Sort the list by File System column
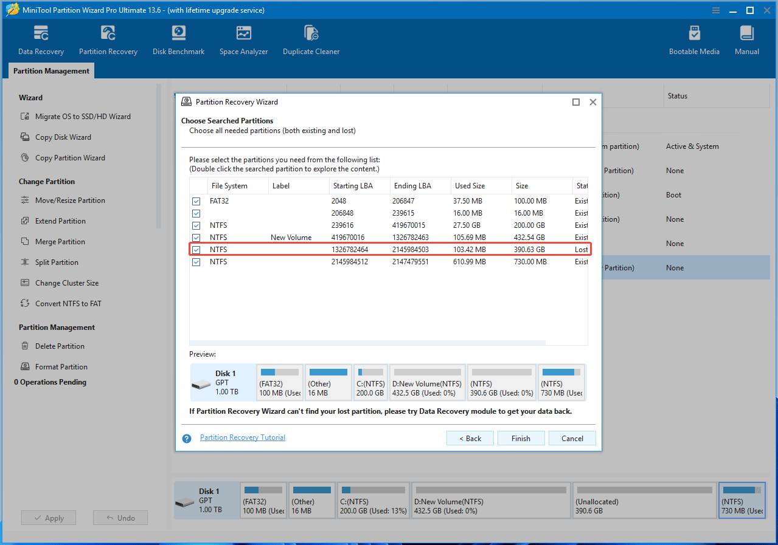Viewport: 778px width, 545px height. 237,186
